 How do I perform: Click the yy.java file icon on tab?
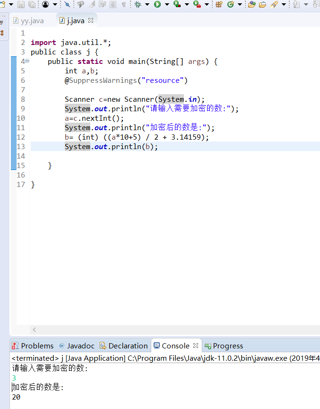click(x=16, y=20)
